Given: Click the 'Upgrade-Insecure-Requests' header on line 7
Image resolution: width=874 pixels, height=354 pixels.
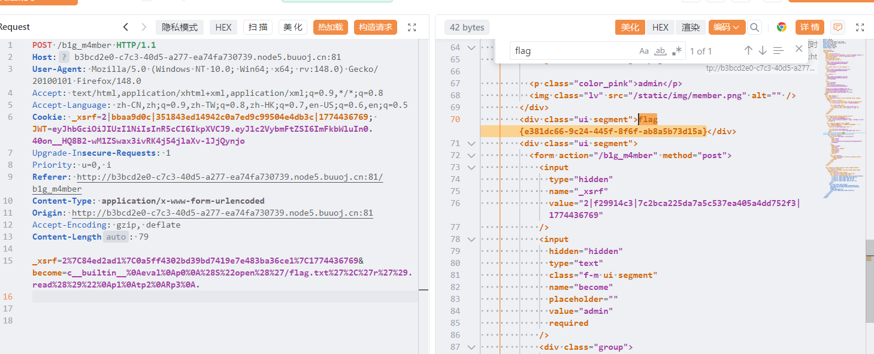Looking at the screenshot, I should coord(94,153).
